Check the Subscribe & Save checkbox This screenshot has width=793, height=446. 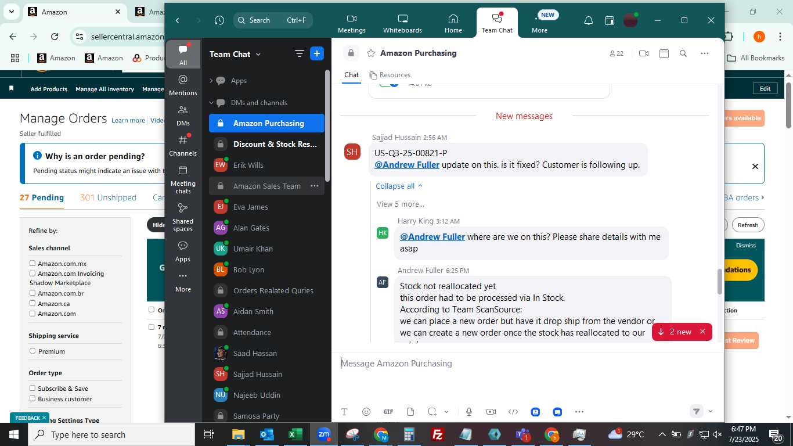click(x=33, y=389)
